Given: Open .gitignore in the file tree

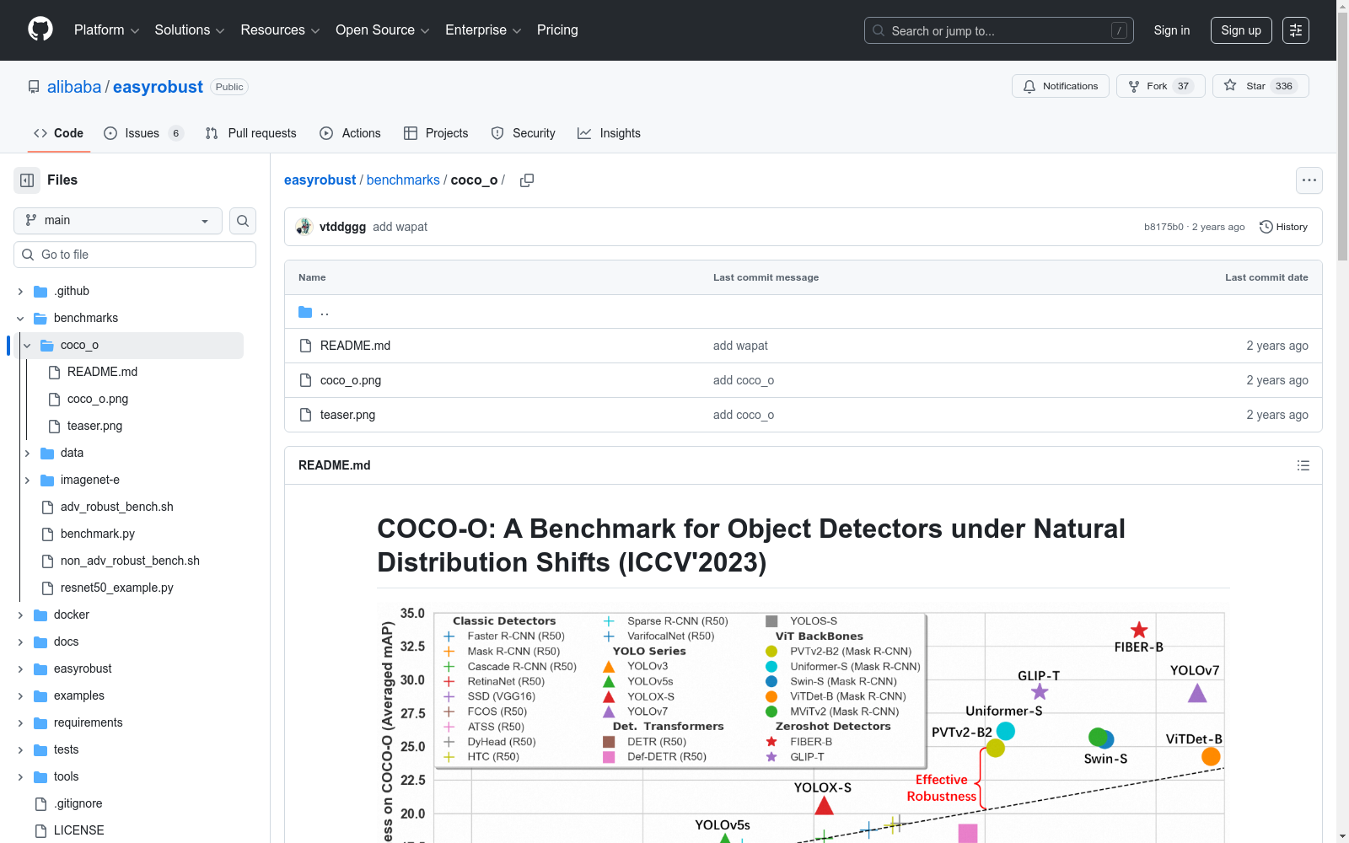Looking at the screenshot, I should 78,803.
